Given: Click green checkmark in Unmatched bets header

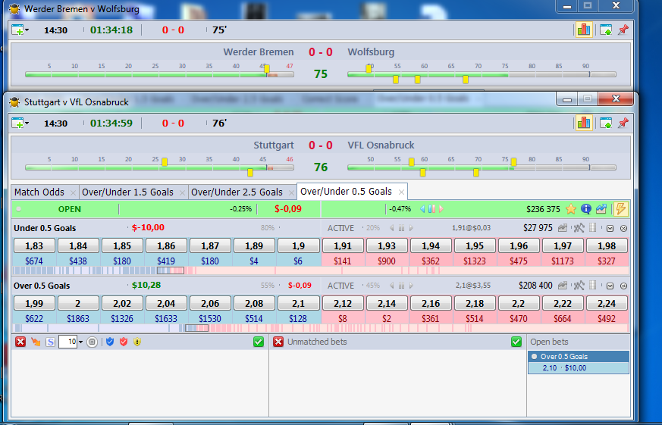Looking at the screenshot, I should pyautogui.click(x=516, y=342).
